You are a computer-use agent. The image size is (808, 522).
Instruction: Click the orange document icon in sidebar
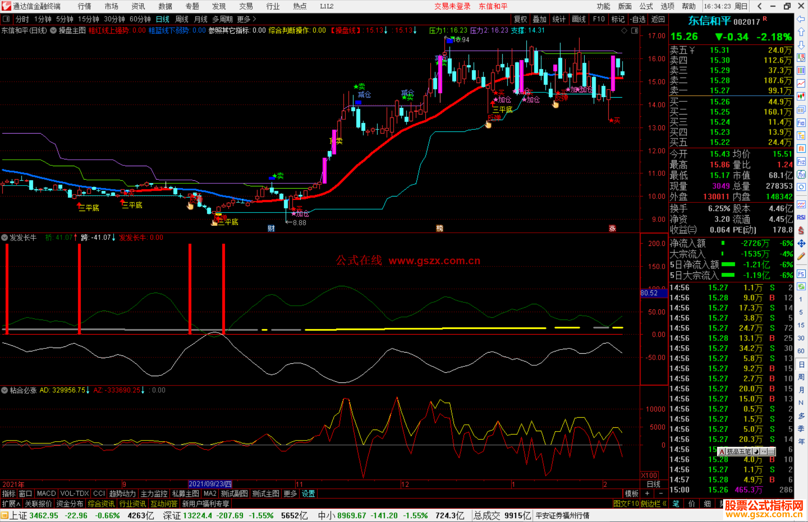pyautogui.click(x=801, y=149)
